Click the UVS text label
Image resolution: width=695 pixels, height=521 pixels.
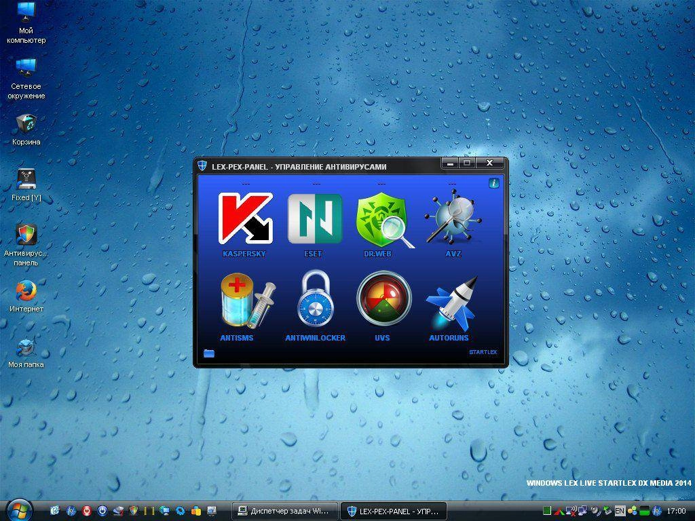click(382, 338)
